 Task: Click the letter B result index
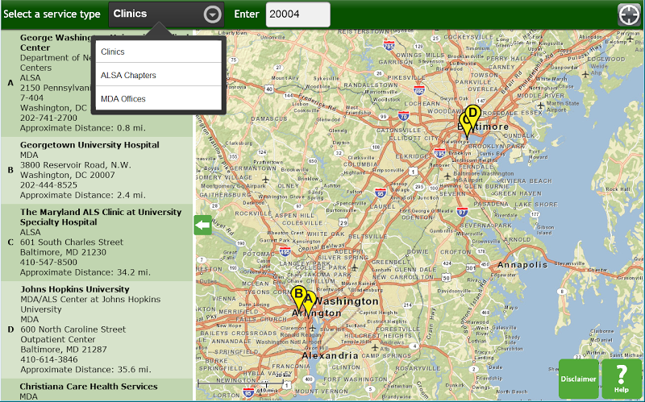[10, 170]
